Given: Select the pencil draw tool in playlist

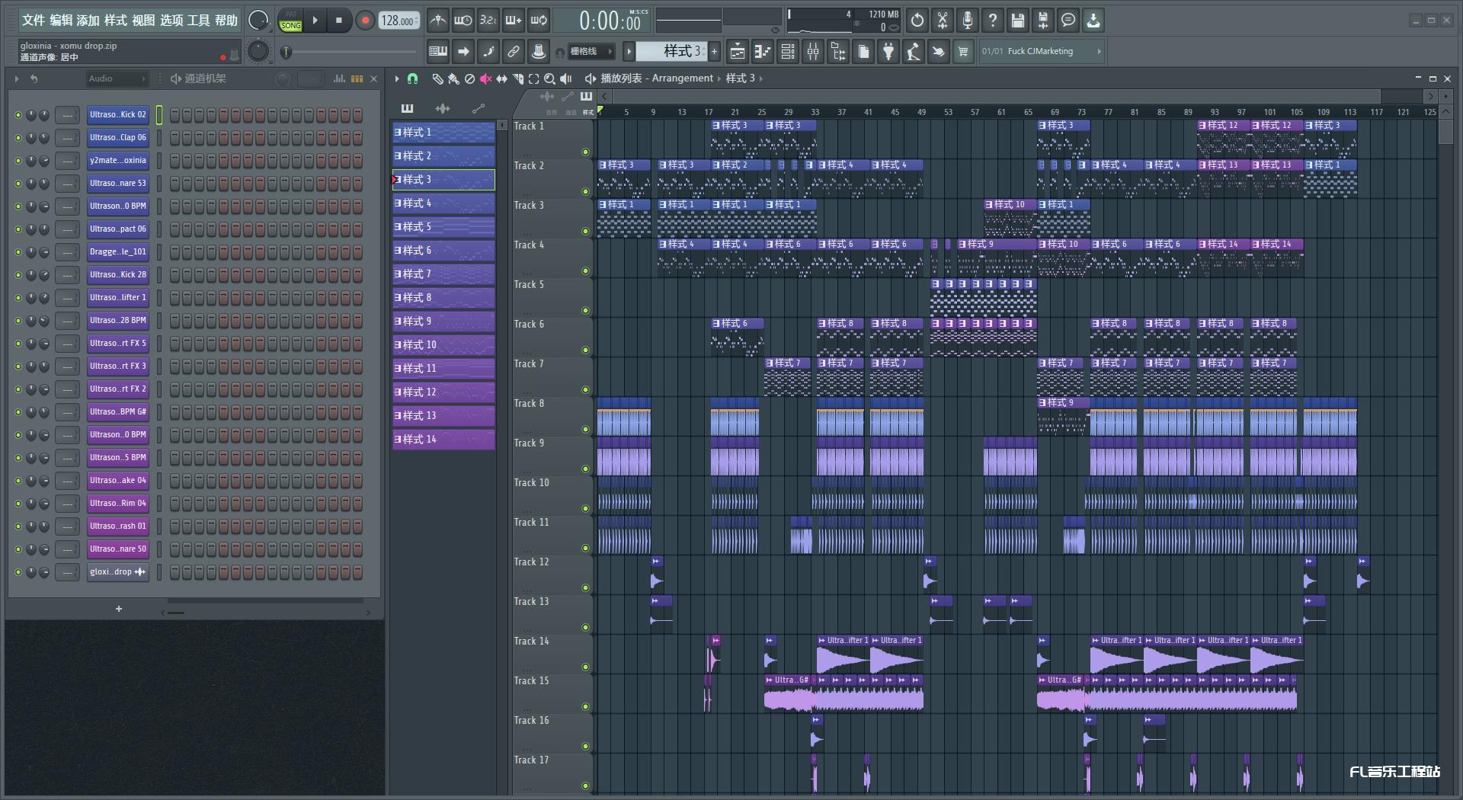Looking at the screenshot, I should tap(437, 78).
